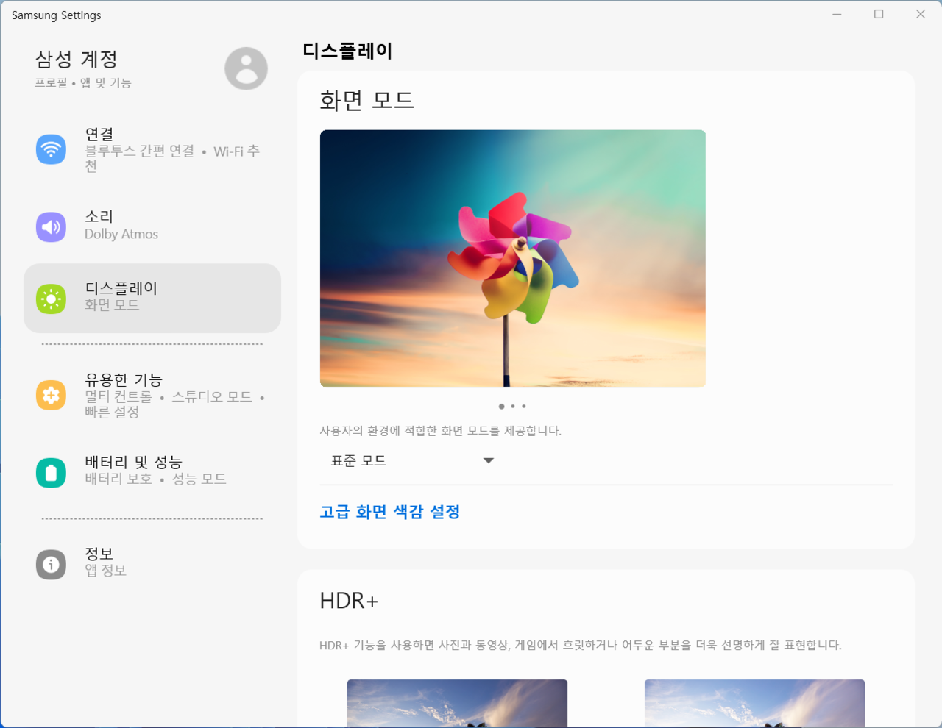942x728 pixels.
Task: Go to 유용한 기능 text label
Action: (x=124, y=379)
